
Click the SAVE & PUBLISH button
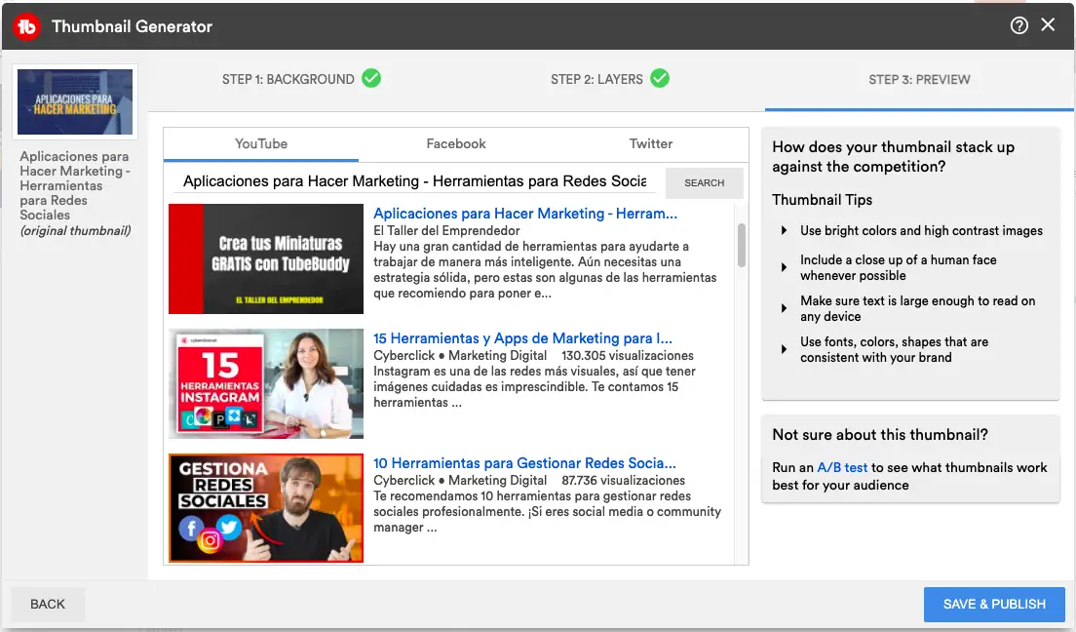point(993,604)
